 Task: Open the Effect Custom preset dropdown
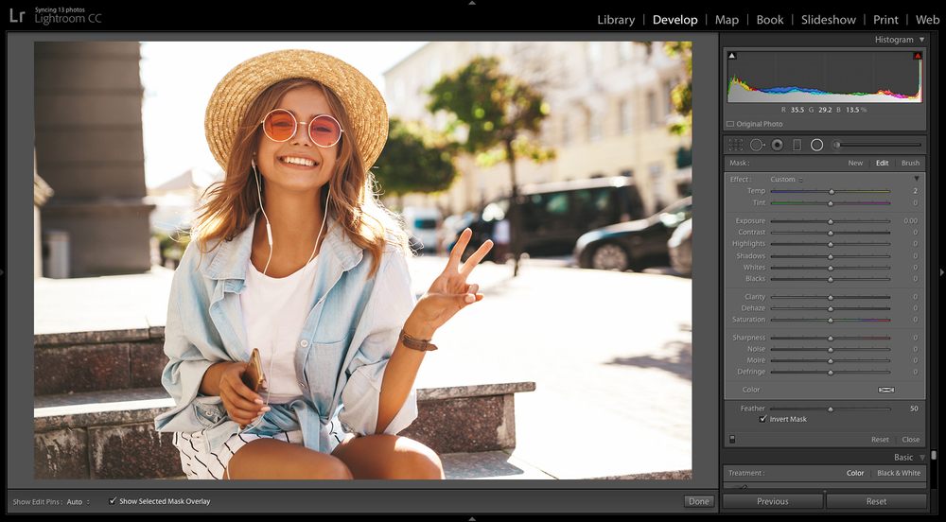(785, 180)
